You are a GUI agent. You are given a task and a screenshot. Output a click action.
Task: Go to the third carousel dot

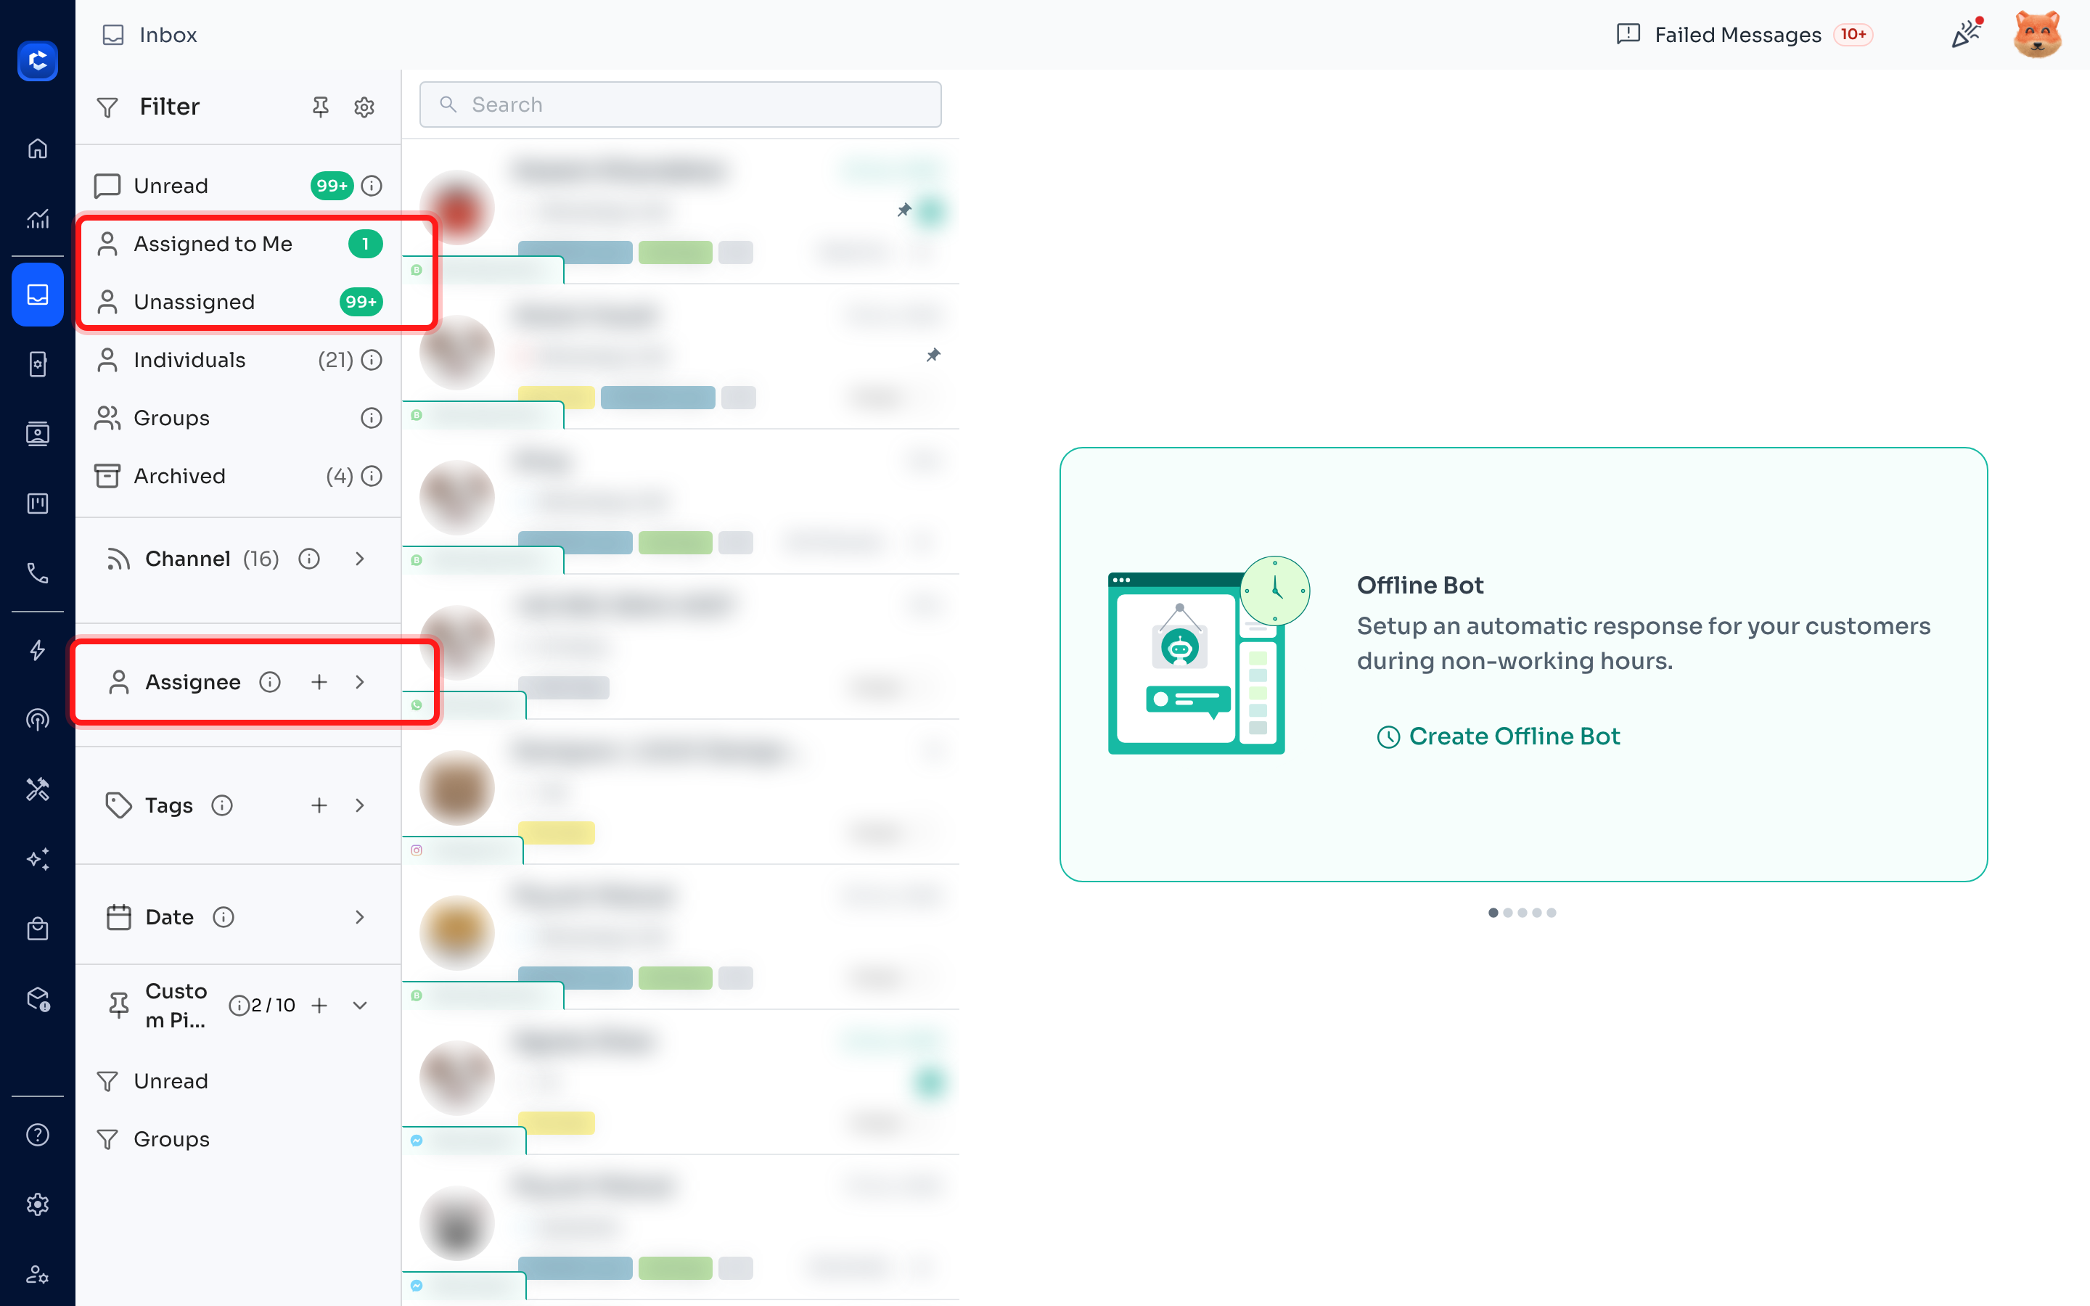pos(1523,913)
